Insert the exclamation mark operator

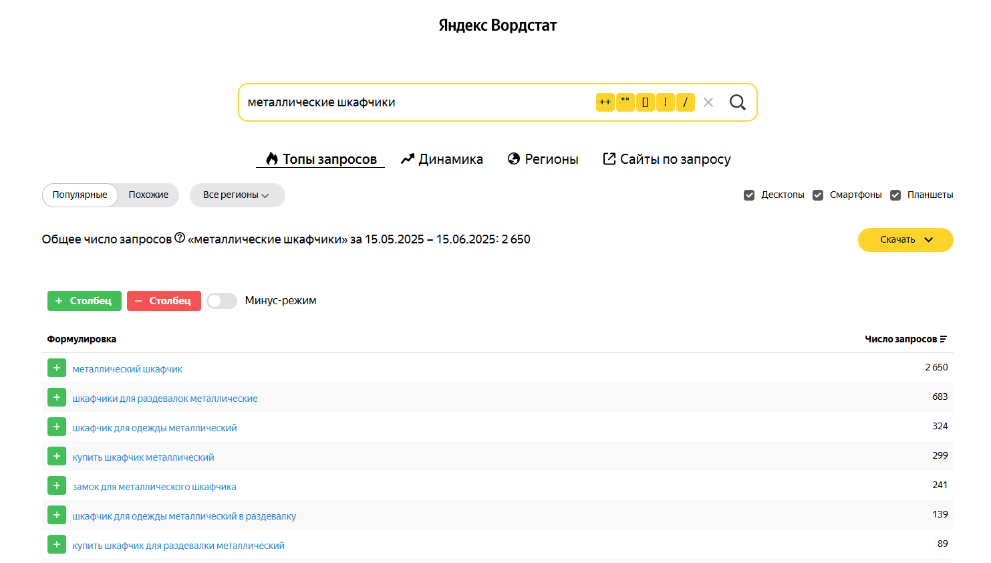pyautogui.click(x=665, y=102)
